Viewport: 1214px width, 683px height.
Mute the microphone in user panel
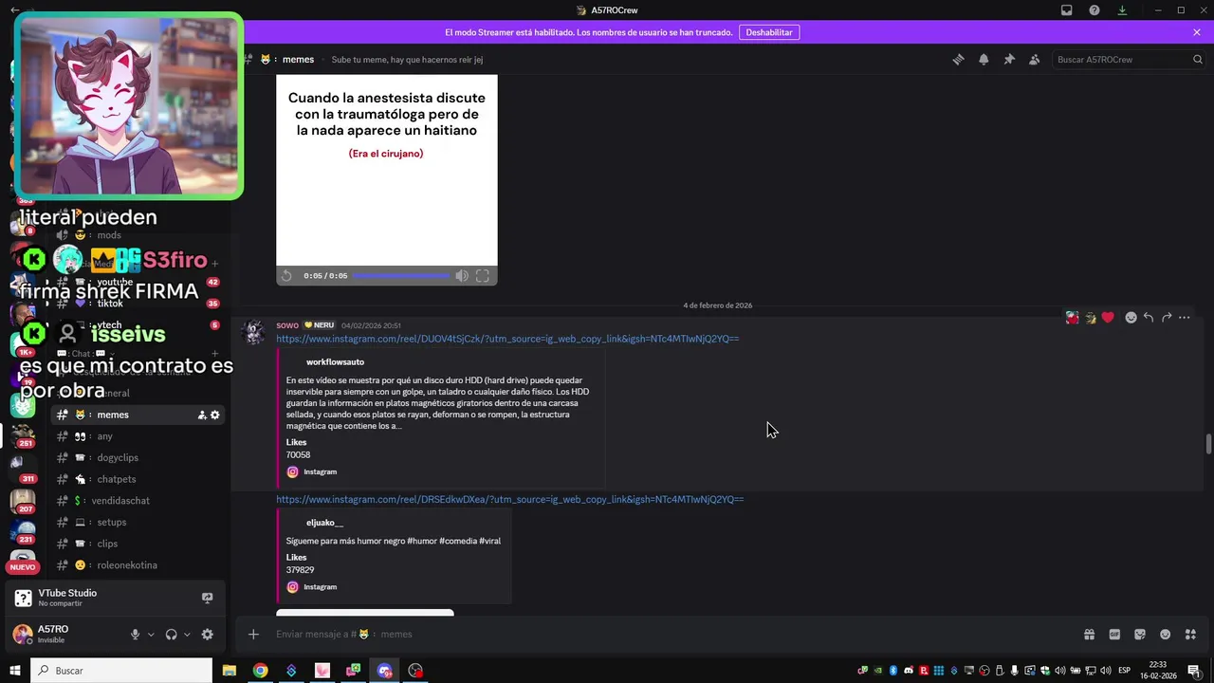coord(135,635)
